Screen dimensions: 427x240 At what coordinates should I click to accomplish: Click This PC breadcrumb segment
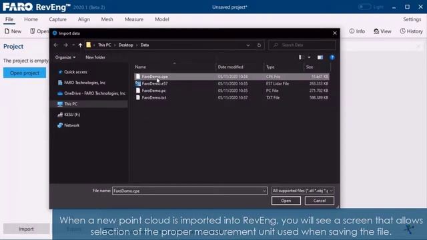tap(104, 45)
